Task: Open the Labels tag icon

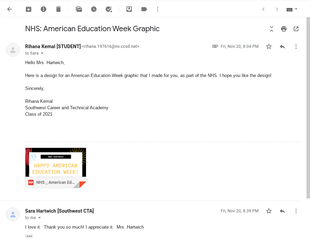Action: 144,9
